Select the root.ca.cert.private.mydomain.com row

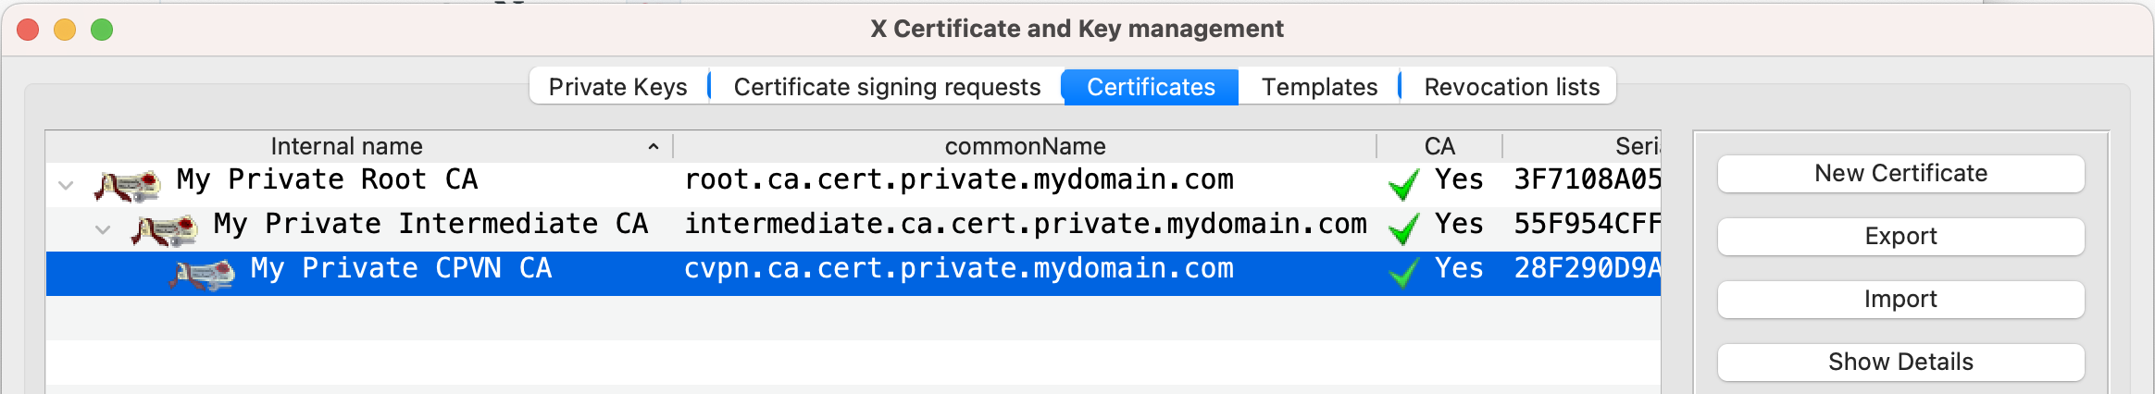[x=853, y=184]
